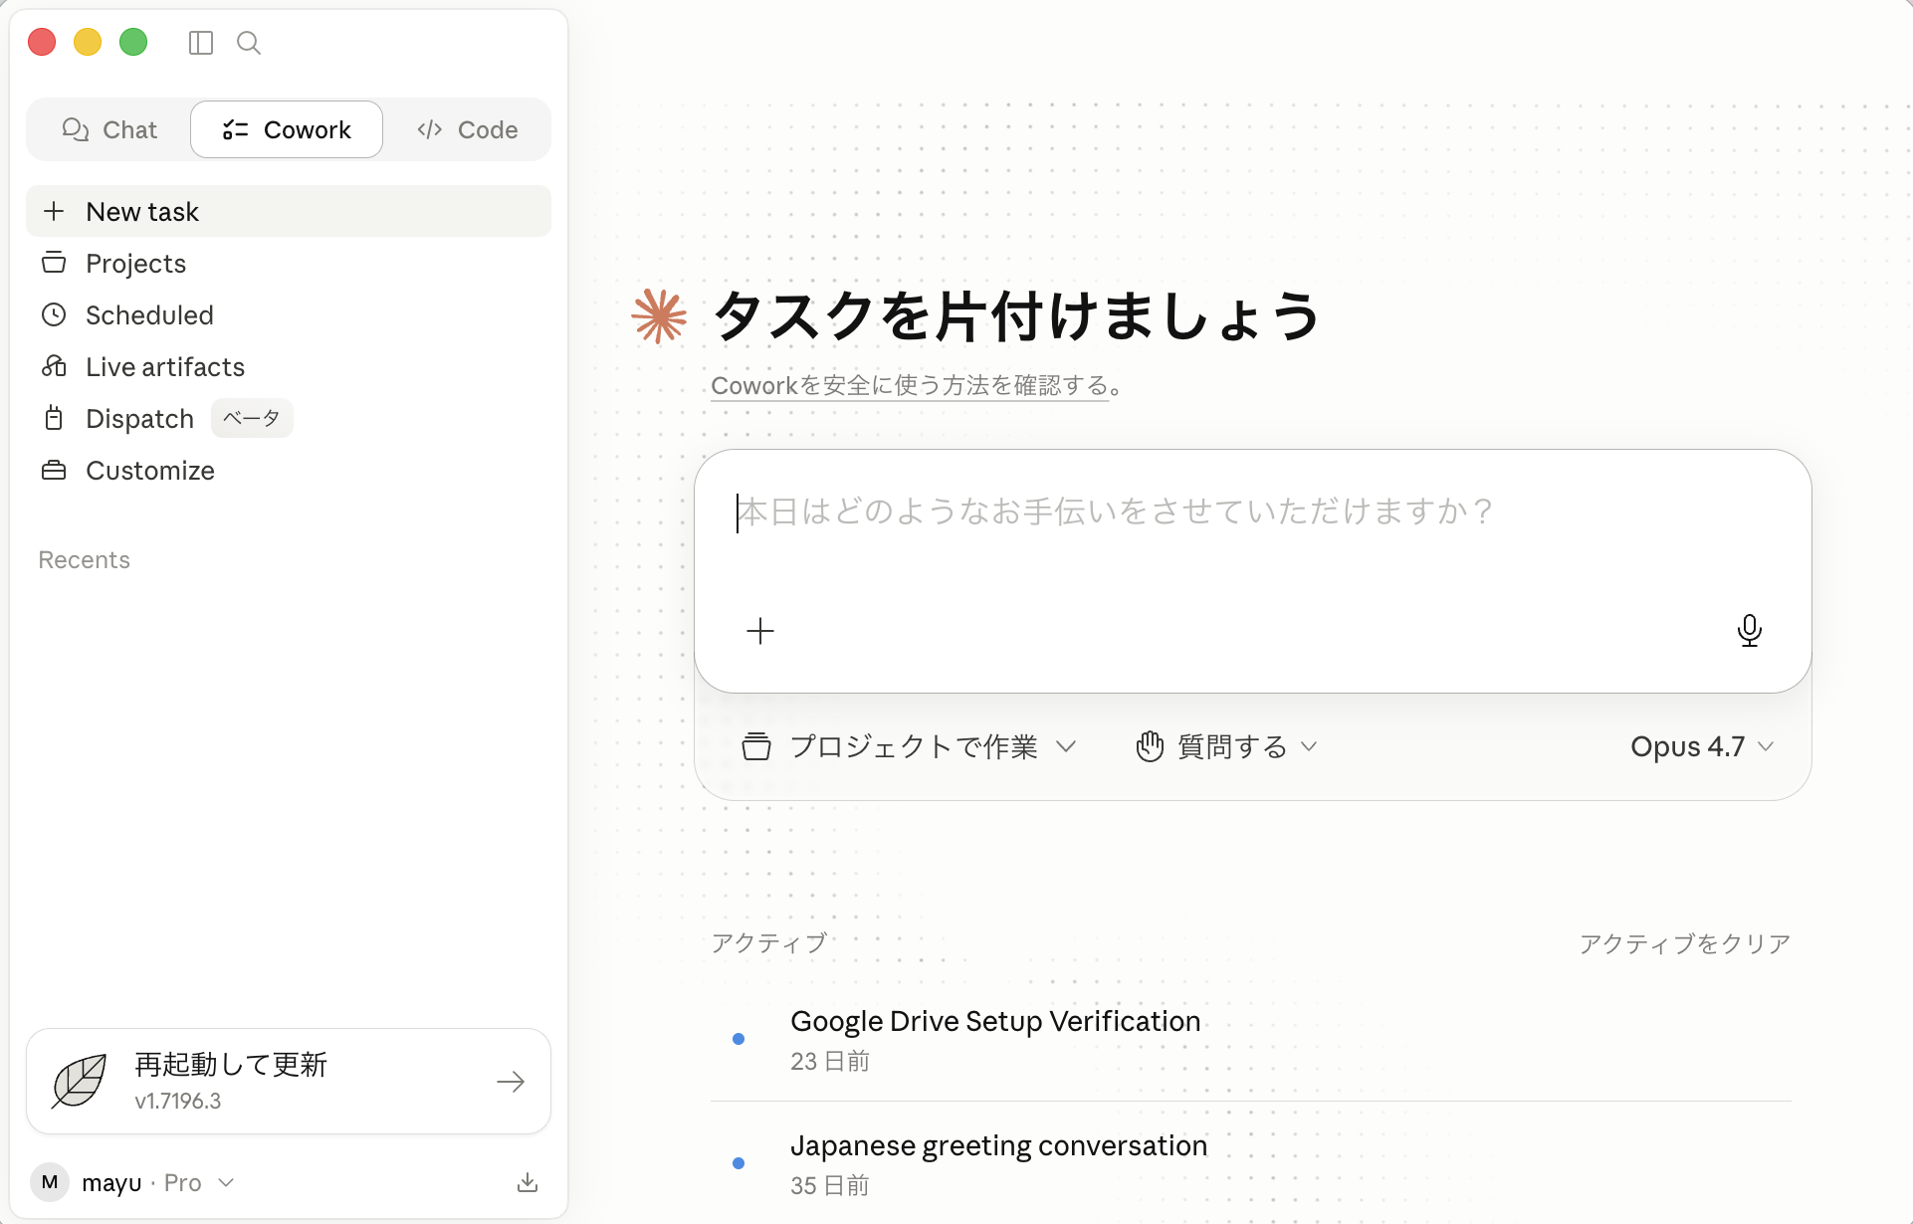Click the plus attachment button in prompt box
Screen dimensions: 1913x1224
760,631
